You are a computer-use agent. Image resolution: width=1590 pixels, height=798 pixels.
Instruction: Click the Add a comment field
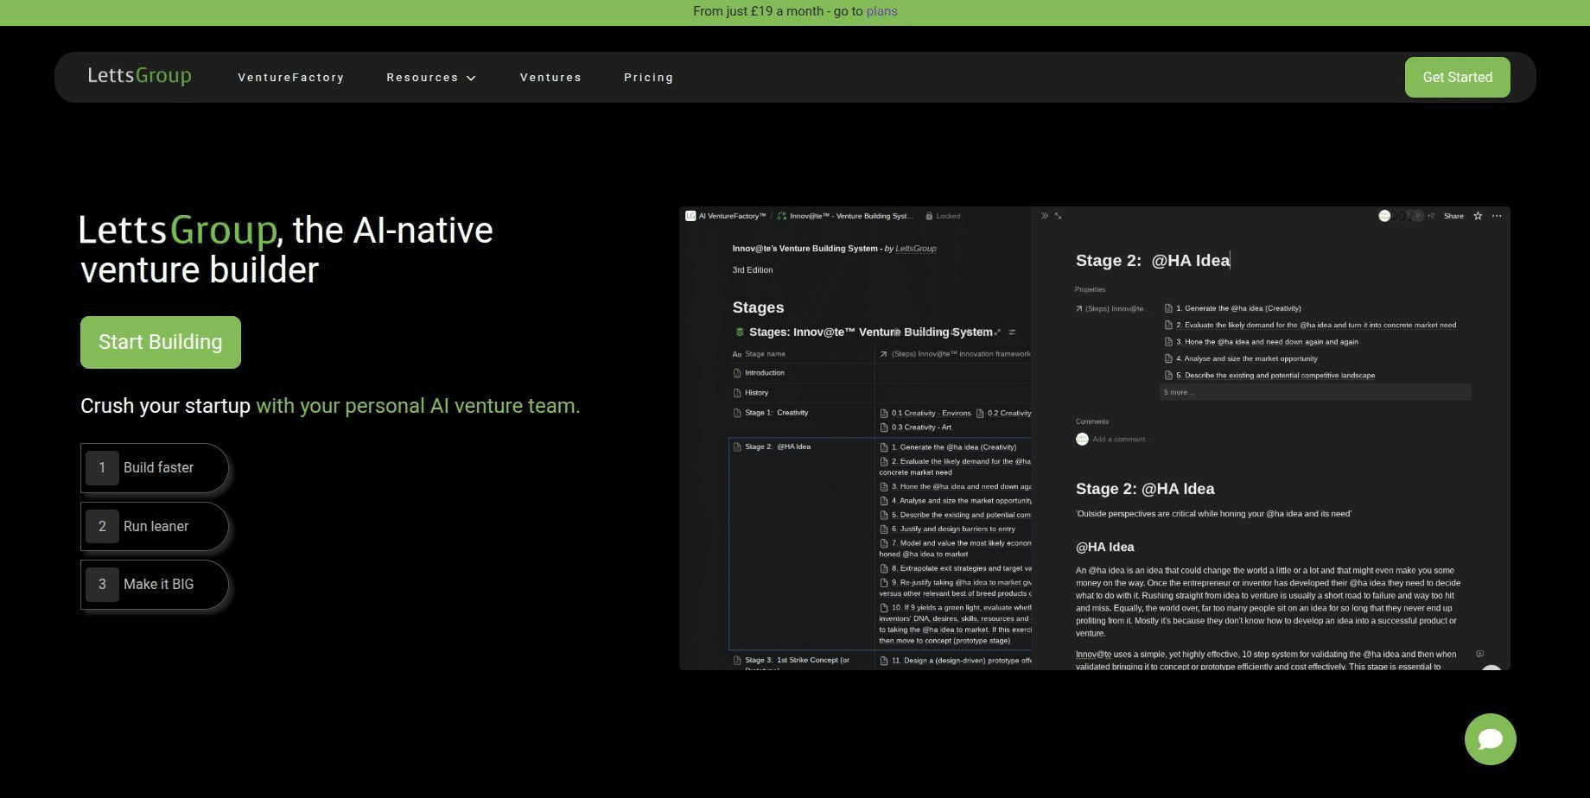1121,439
